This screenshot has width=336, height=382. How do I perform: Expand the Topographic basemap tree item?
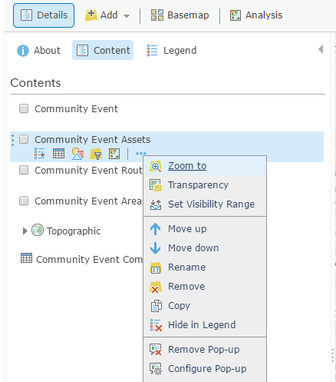pyautogui.click(x=25, y=231)
